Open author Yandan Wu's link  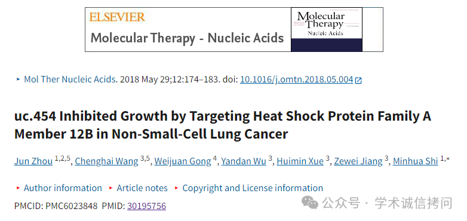[244, 161]
